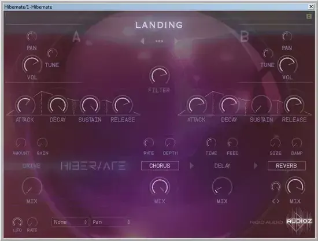The width and height of the screenshot is (318, 241).
Task: Click layer B Decay knob
Action: tap(229, 105)
